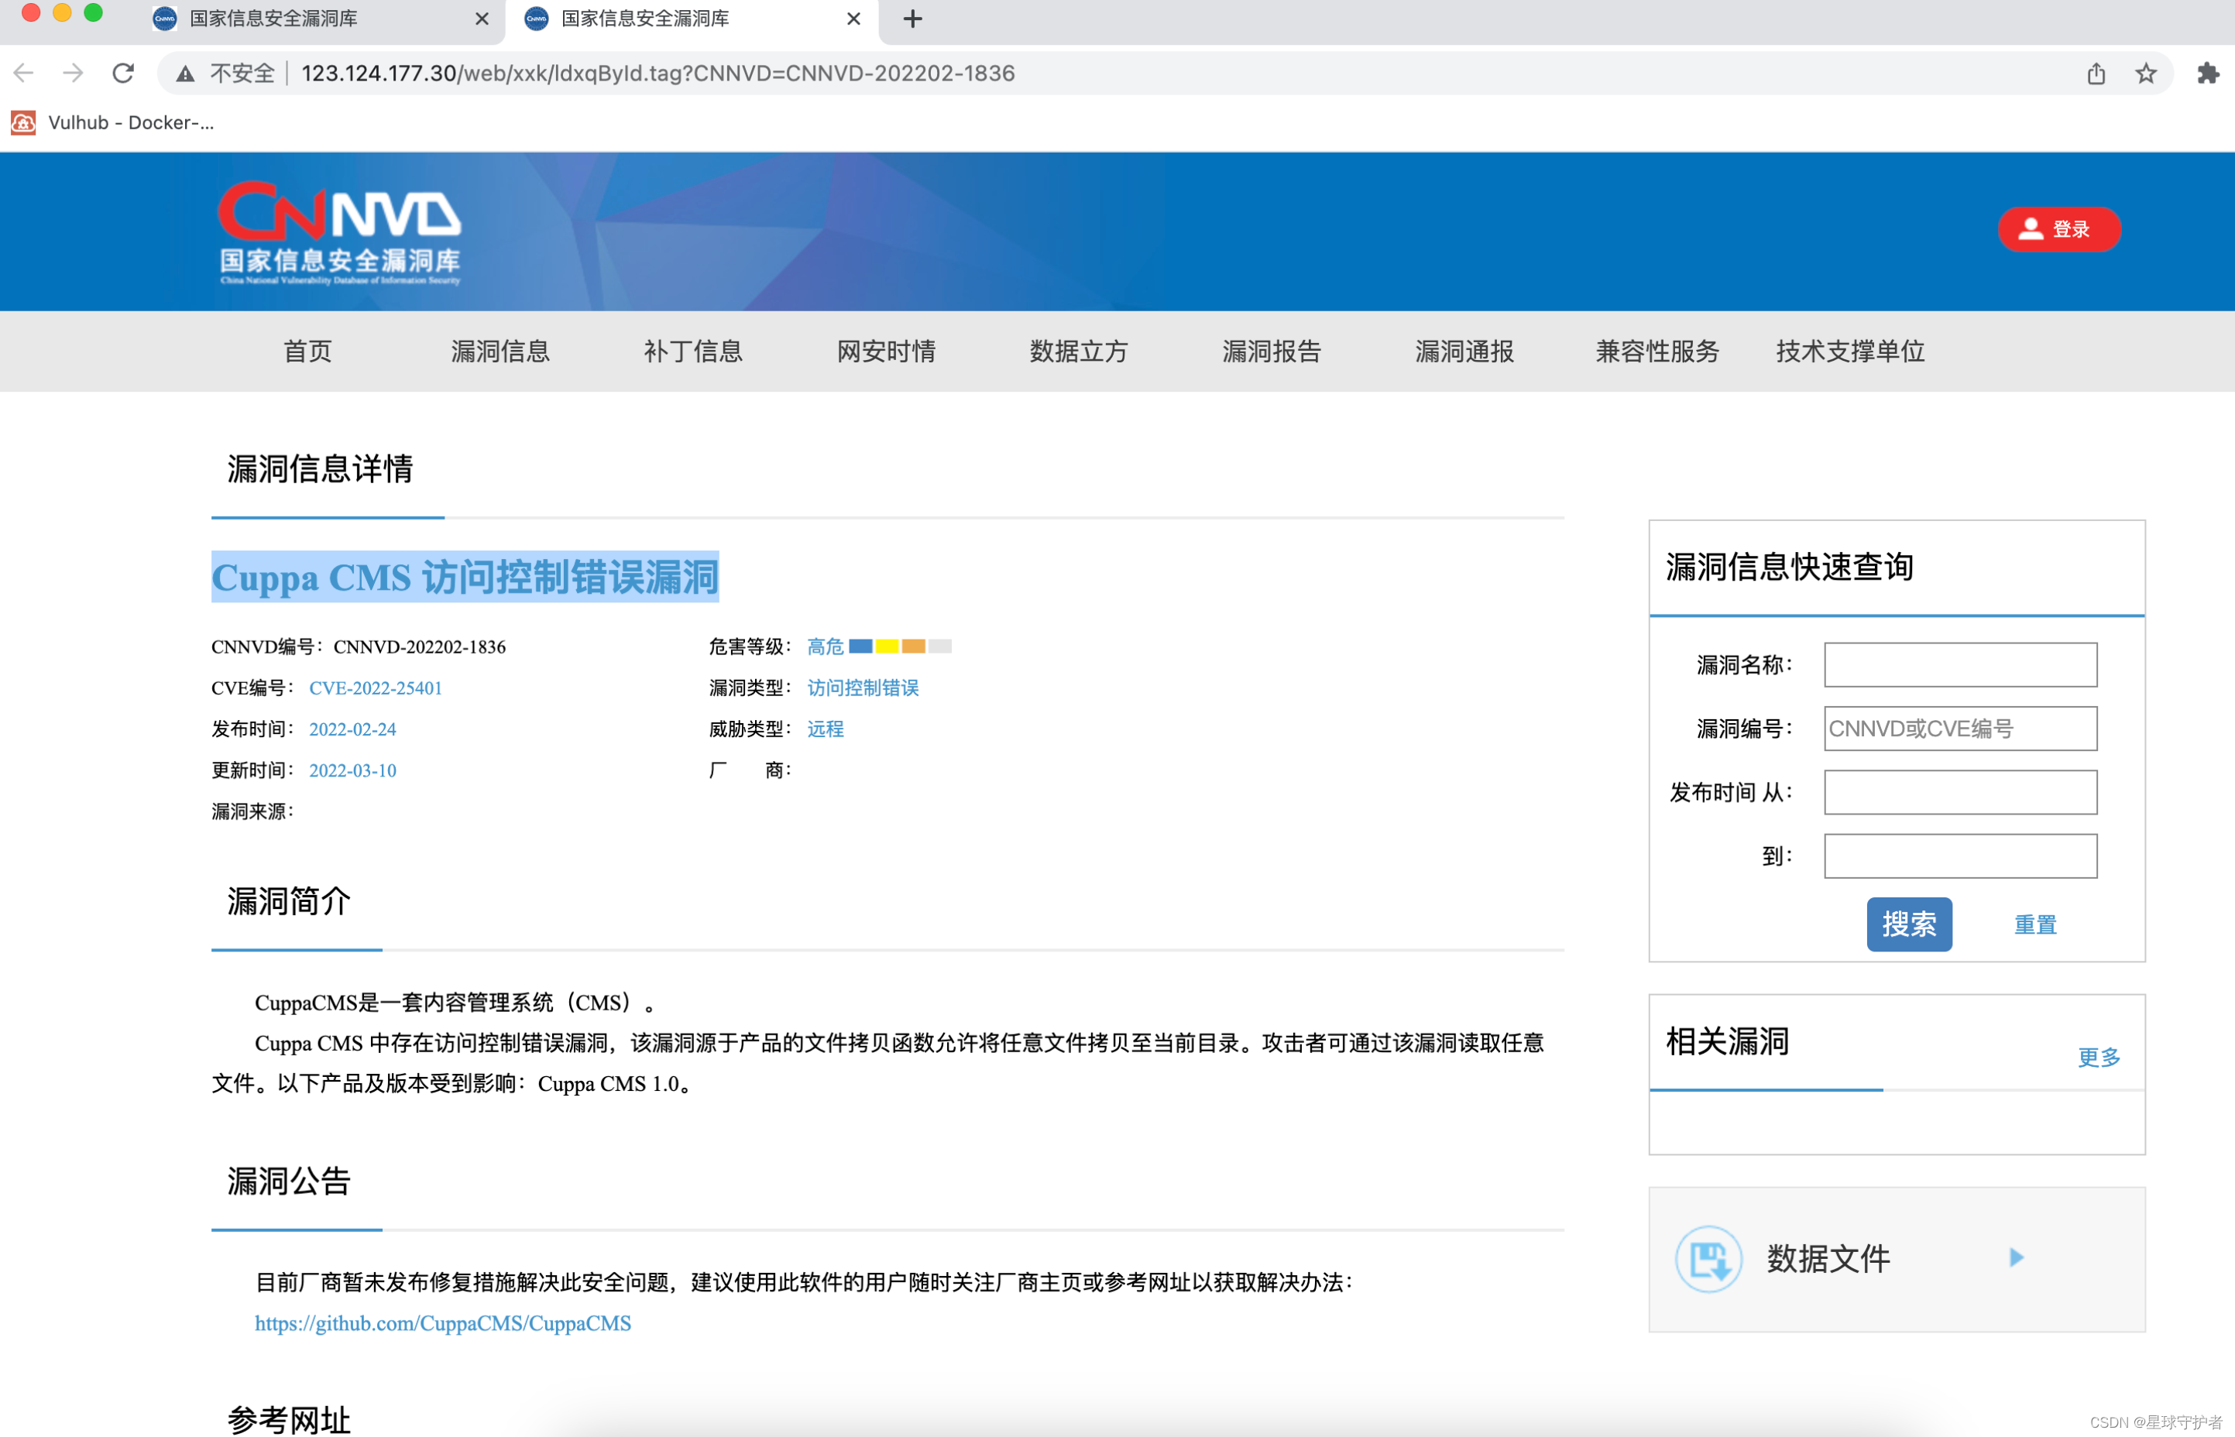2235x1437 pixels.
Task: Click the 重置 link
Action: (x=2035, y=924)
